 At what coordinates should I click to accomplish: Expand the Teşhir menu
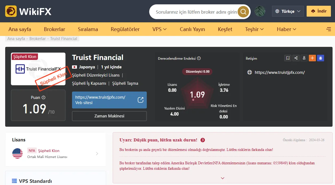(254, 29)
